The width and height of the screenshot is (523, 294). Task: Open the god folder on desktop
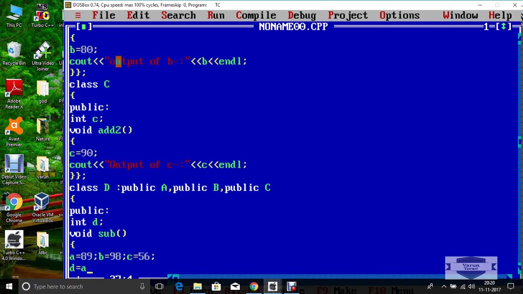coord(42,92)
